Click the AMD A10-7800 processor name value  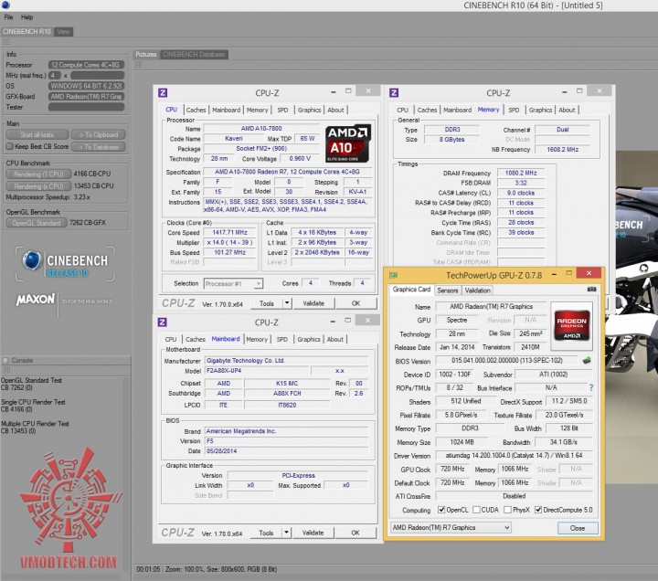point(261,129)
